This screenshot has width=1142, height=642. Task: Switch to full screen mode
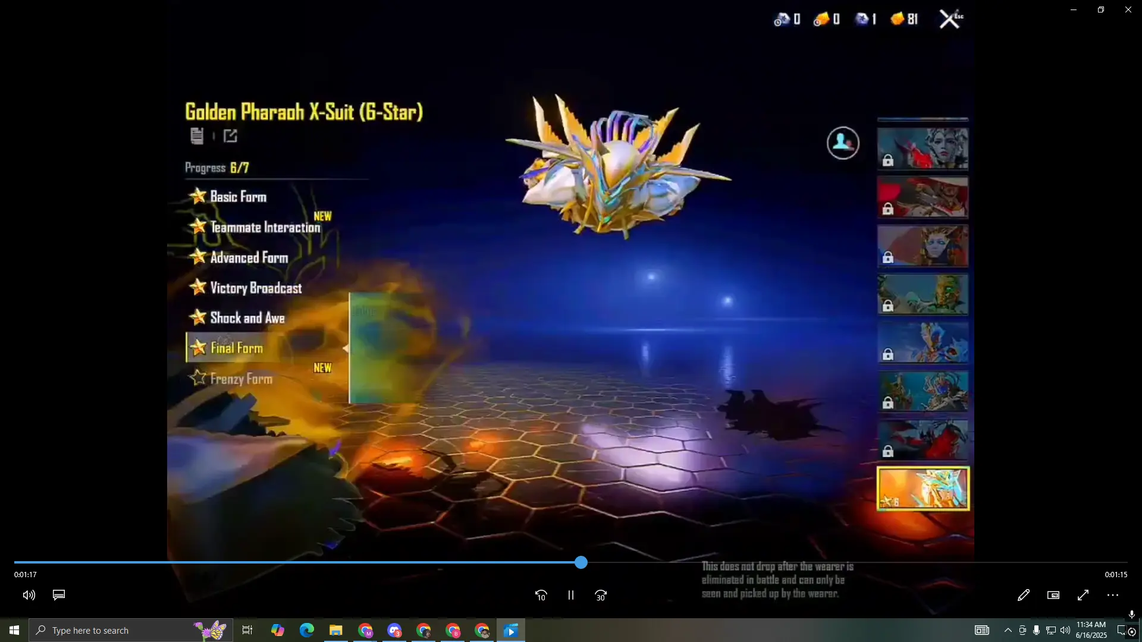pyautogui.click(x=1083, y=595)
